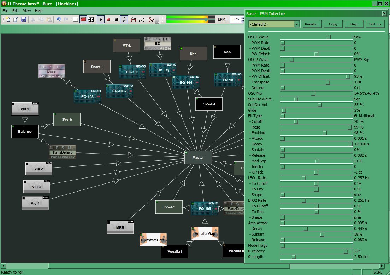Open the <default> preset dropdown
This screenshot has width=390, height=275.
(297, 24)
